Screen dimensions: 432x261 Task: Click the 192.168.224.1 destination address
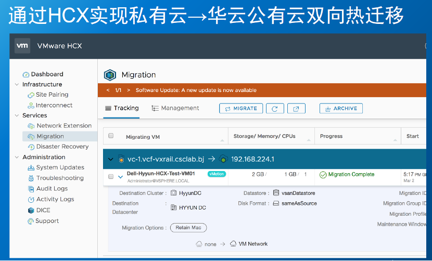point(252,159)
